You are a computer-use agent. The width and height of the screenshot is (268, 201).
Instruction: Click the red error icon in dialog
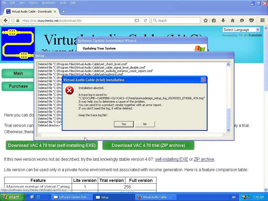coord(70,90)
